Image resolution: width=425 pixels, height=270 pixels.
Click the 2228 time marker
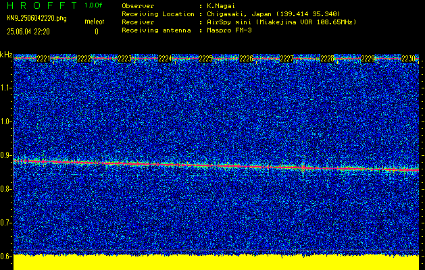327,59
